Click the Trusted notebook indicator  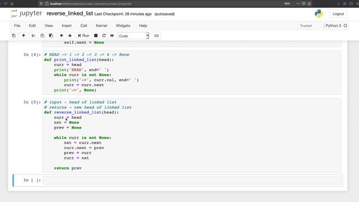pos(306,26)
